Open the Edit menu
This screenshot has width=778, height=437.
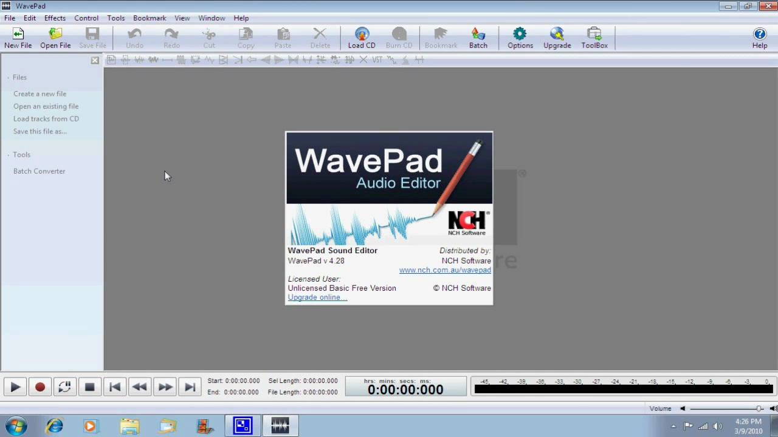pyautogui.click(x=30, y=18)
